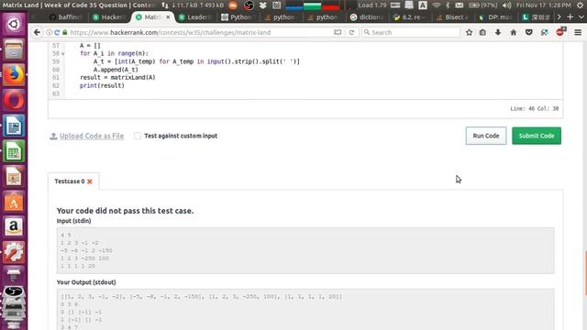Toggle reader view in address bar

point(338,33)
